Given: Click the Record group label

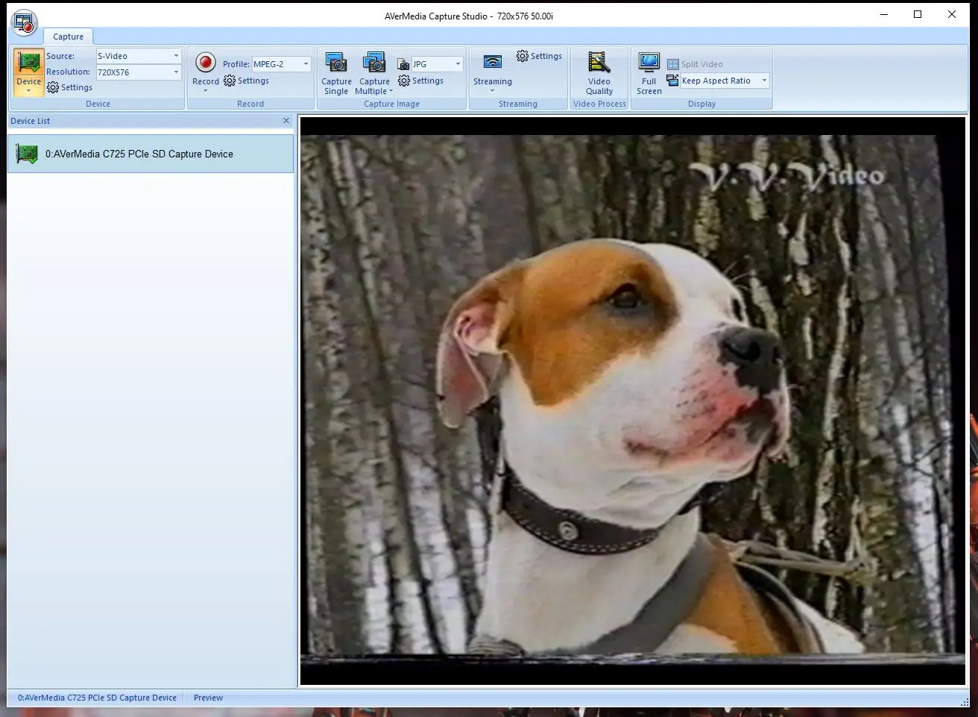Looking at the screenshot, I should point(250,104).
